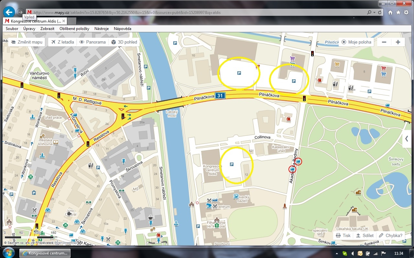Click the refresh icon in address bar

[x=380, y=13]
